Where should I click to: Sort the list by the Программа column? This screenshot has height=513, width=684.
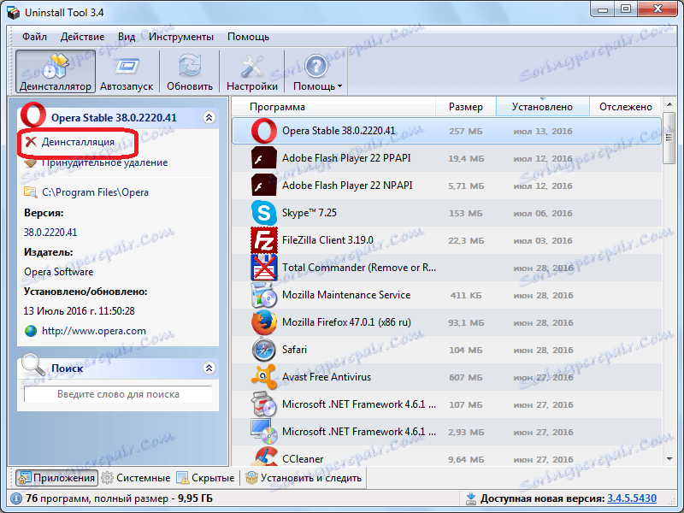click(x=333, y=107)
